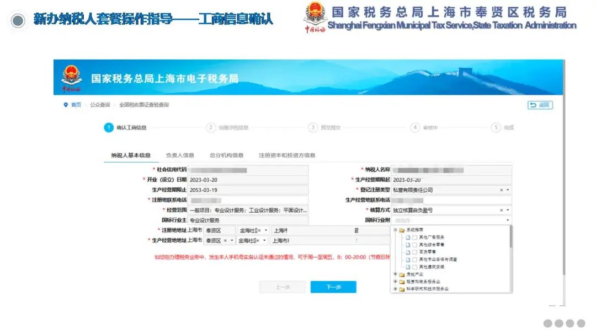Clear 金海社区 in 注册地地址 row with x
This screenshot has height=335, width=596.
click(259, 230)
